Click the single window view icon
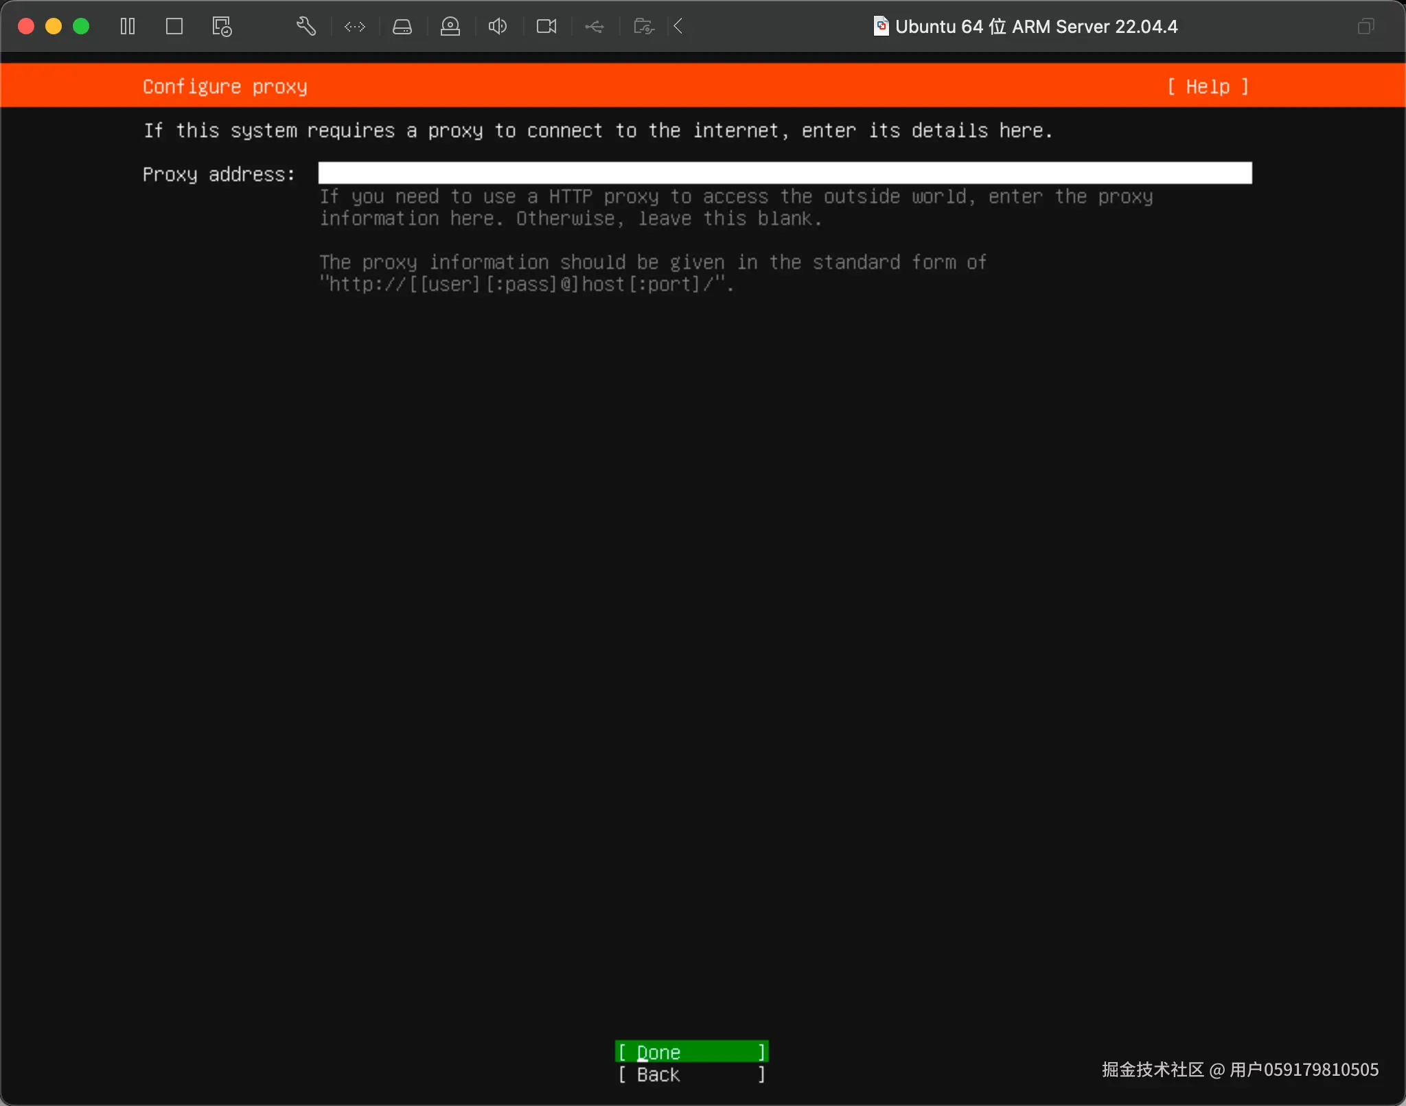 click(x=174, y=27)
